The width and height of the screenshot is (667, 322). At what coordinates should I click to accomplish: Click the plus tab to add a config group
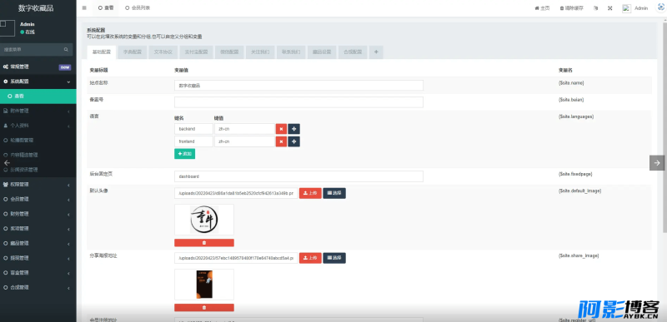tap(376, 52)
